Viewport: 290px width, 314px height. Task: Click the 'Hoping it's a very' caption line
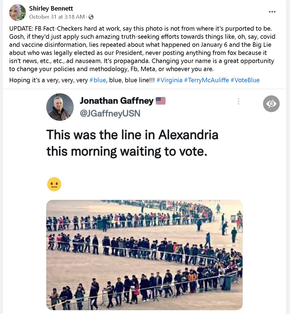(49, 80)
